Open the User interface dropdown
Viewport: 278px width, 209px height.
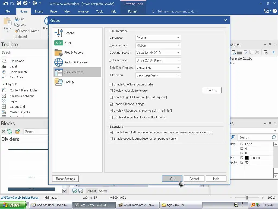[158, 45]
